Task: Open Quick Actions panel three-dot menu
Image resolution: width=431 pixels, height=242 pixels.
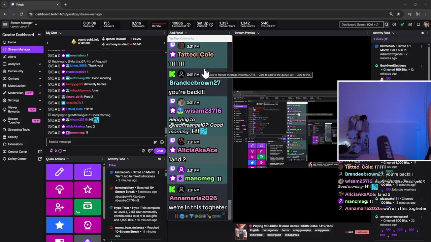Action: pyautogui.click(x=103, y=159)
